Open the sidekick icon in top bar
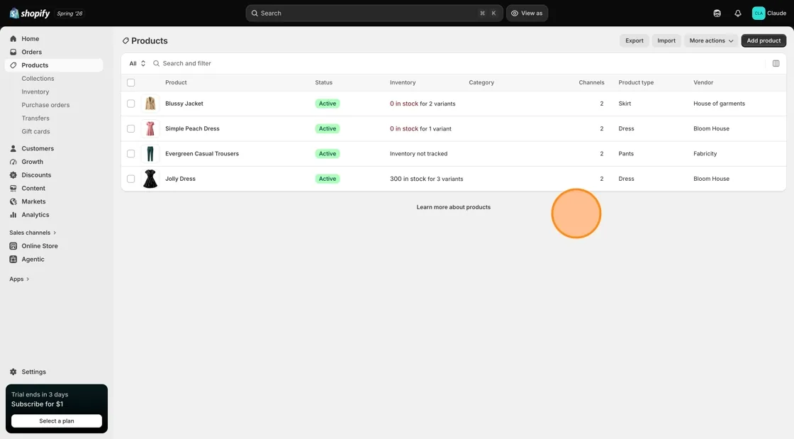This screenshot has height=439, width=794. click(717, 13)
